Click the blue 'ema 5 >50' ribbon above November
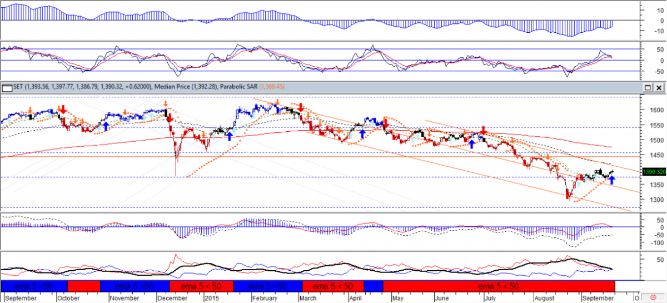667x303 pixels. (x=134, y=286)
